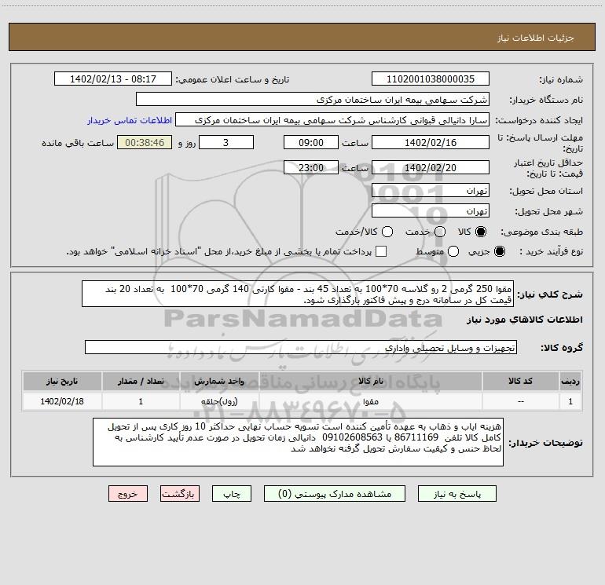This screenshot has width=605, height=585.
Task: Click the اطلاعات کالاهای مورد نیاز section heading
Action: (525, 320)
